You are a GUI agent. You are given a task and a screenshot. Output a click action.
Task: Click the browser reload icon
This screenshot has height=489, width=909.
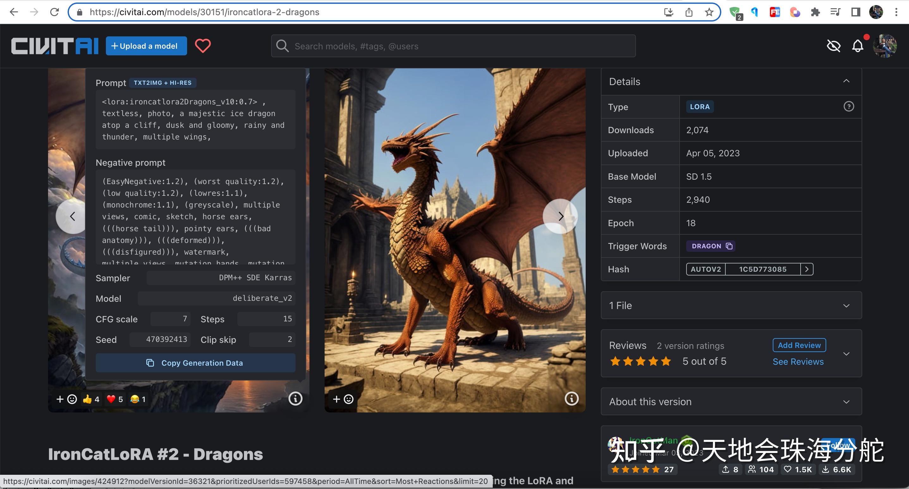click(x=54, y=12)
